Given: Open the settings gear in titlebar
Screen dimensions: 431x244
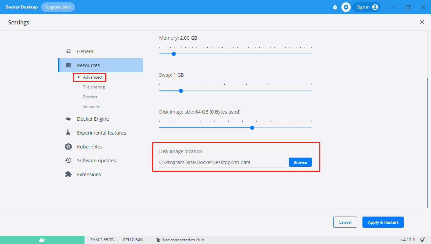Looking at the screenshot, I should click(x=346, y=7).
